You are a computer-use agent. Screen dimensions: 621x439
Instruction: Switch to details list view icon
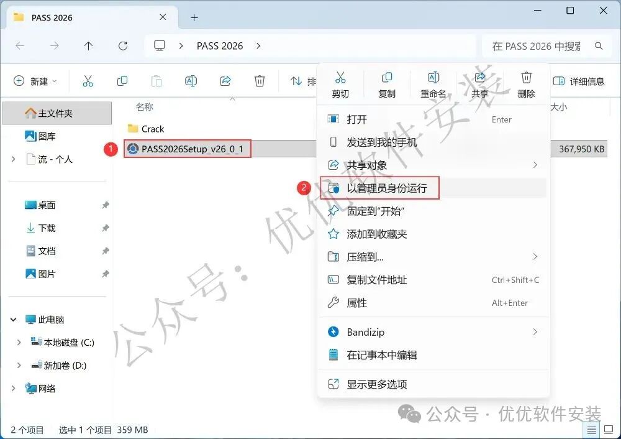coord(591,430)
